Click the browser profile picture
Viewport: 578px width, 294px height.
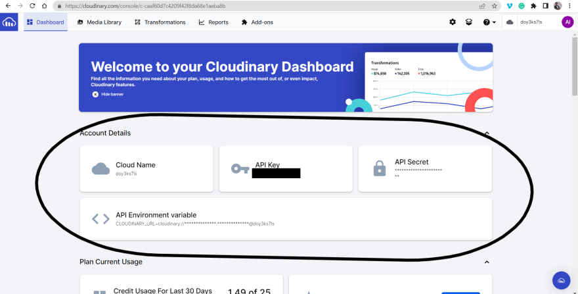click(558, 6)
